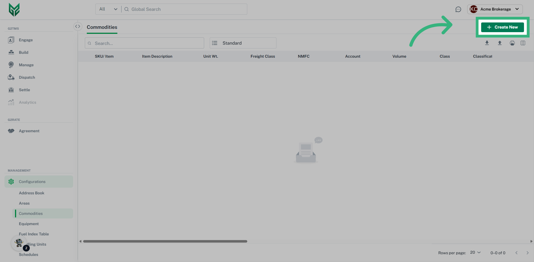Open the chat messages icon
534x262 pixels.
pyautogui.click(x=458, y=9)
